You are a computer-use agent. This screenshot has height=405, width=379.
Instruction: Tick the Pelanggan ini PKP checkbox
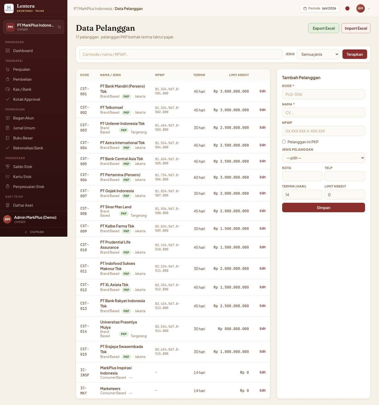tap(284, 142)
